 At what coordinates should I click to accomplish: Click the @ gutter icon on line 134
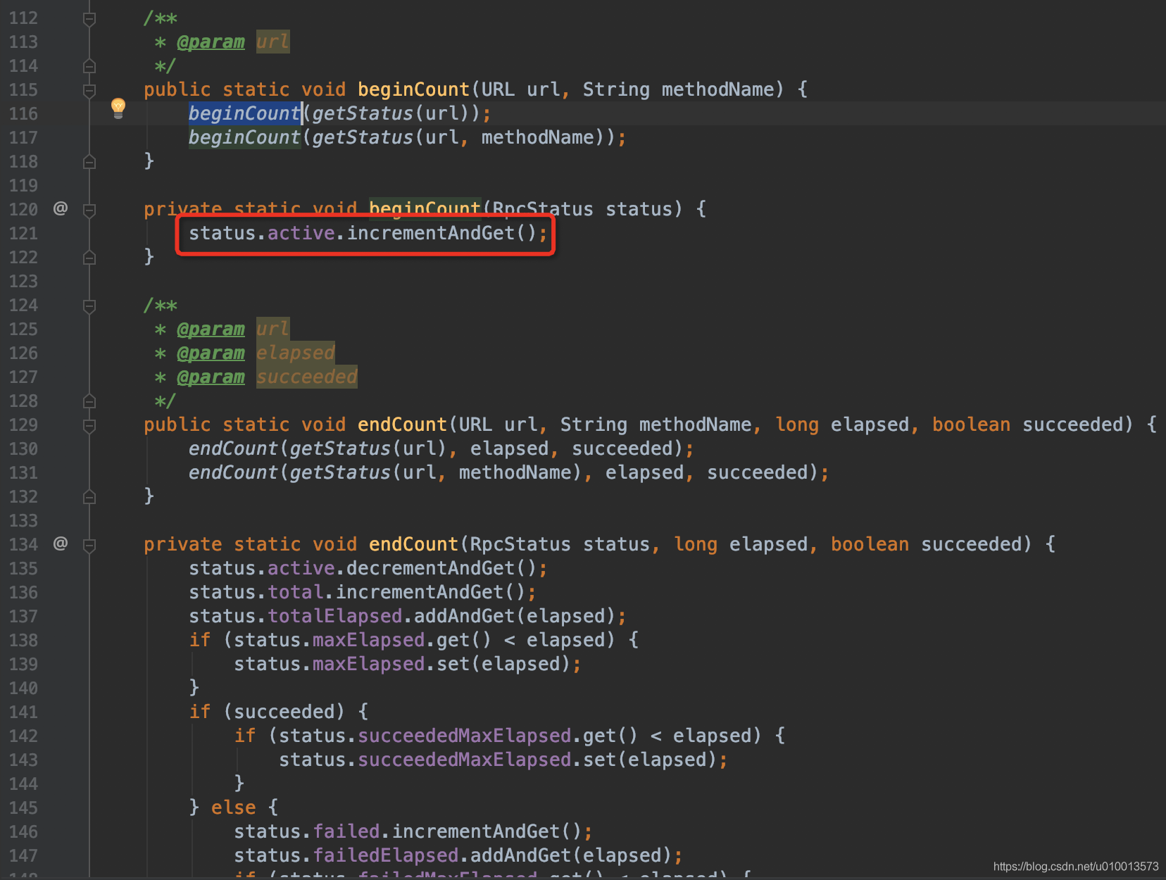point(61,543)
